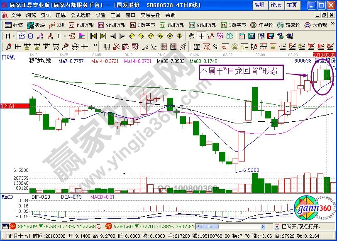Toggle the crosshair cursor tool
Screen dimensions: 337x241
pos(201,36)
